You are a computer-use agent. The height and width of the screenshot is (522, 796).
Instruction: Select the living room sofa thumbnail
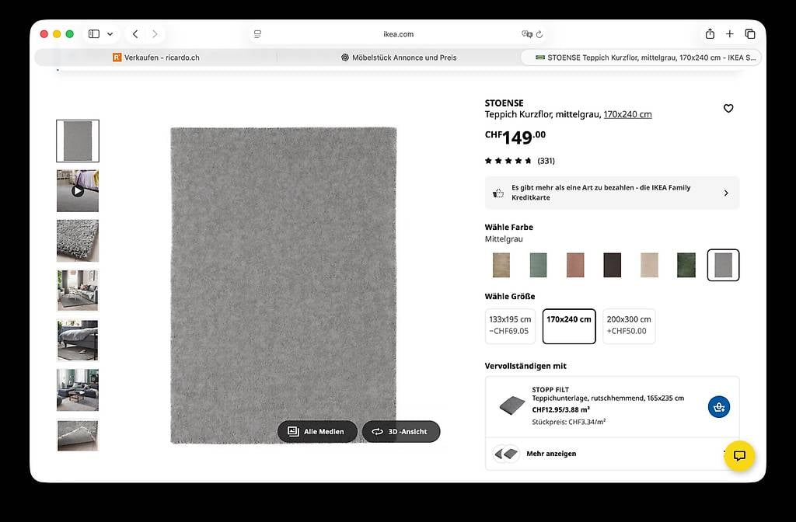coord(78,291)
